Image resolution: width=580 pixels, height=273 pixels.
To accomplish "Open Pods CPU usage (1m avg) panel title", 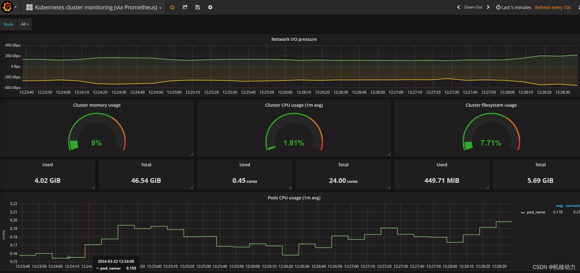I will 294,198.
